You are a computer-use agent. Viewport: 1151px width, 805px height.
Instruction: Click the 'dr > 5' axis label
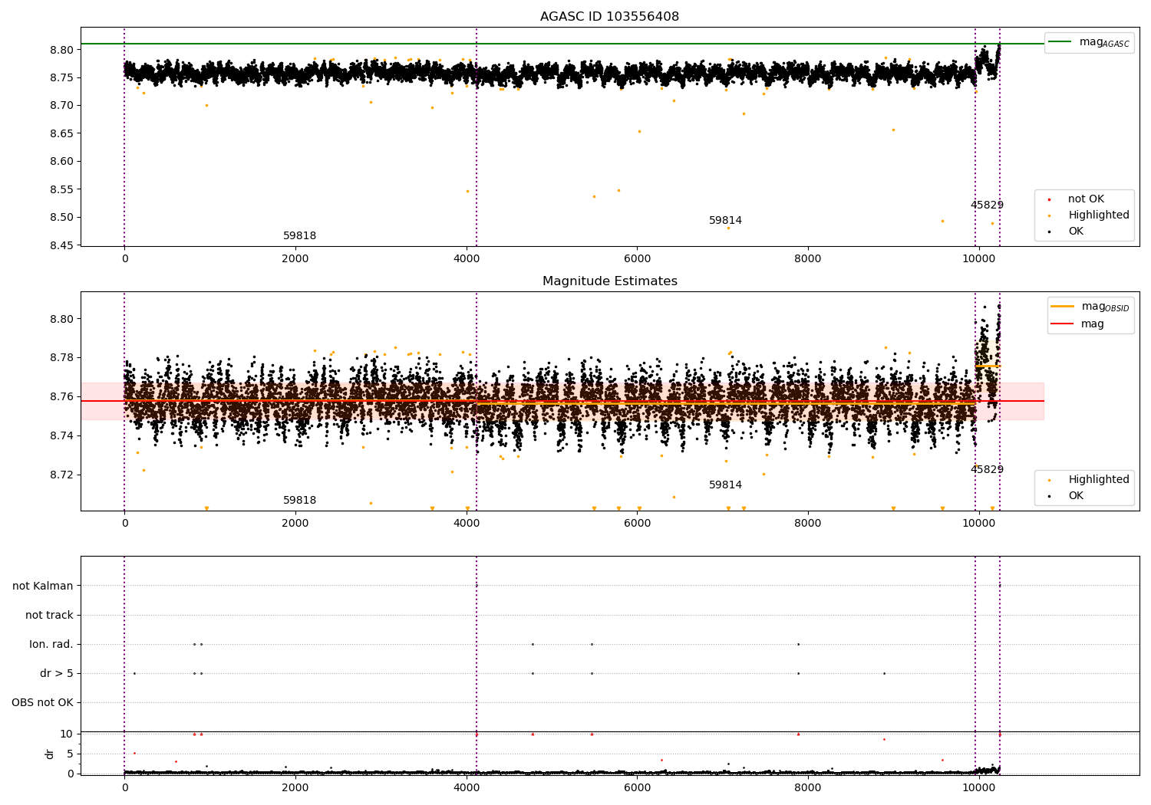click(57, 673)
